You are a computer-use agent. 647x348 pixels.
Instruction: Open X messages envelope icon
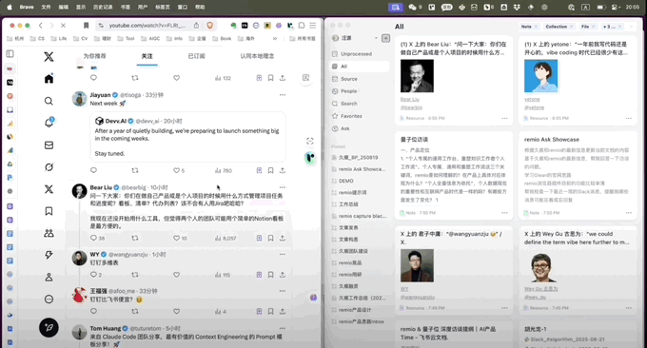click(49, 145)
